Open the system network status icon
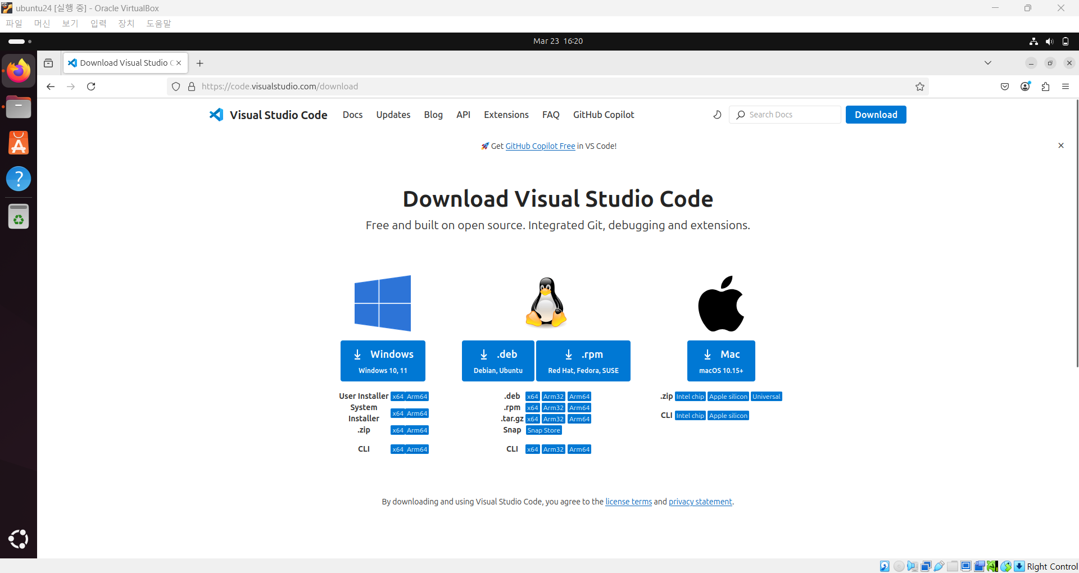The image size is (1079, 573). (1033, 41)
